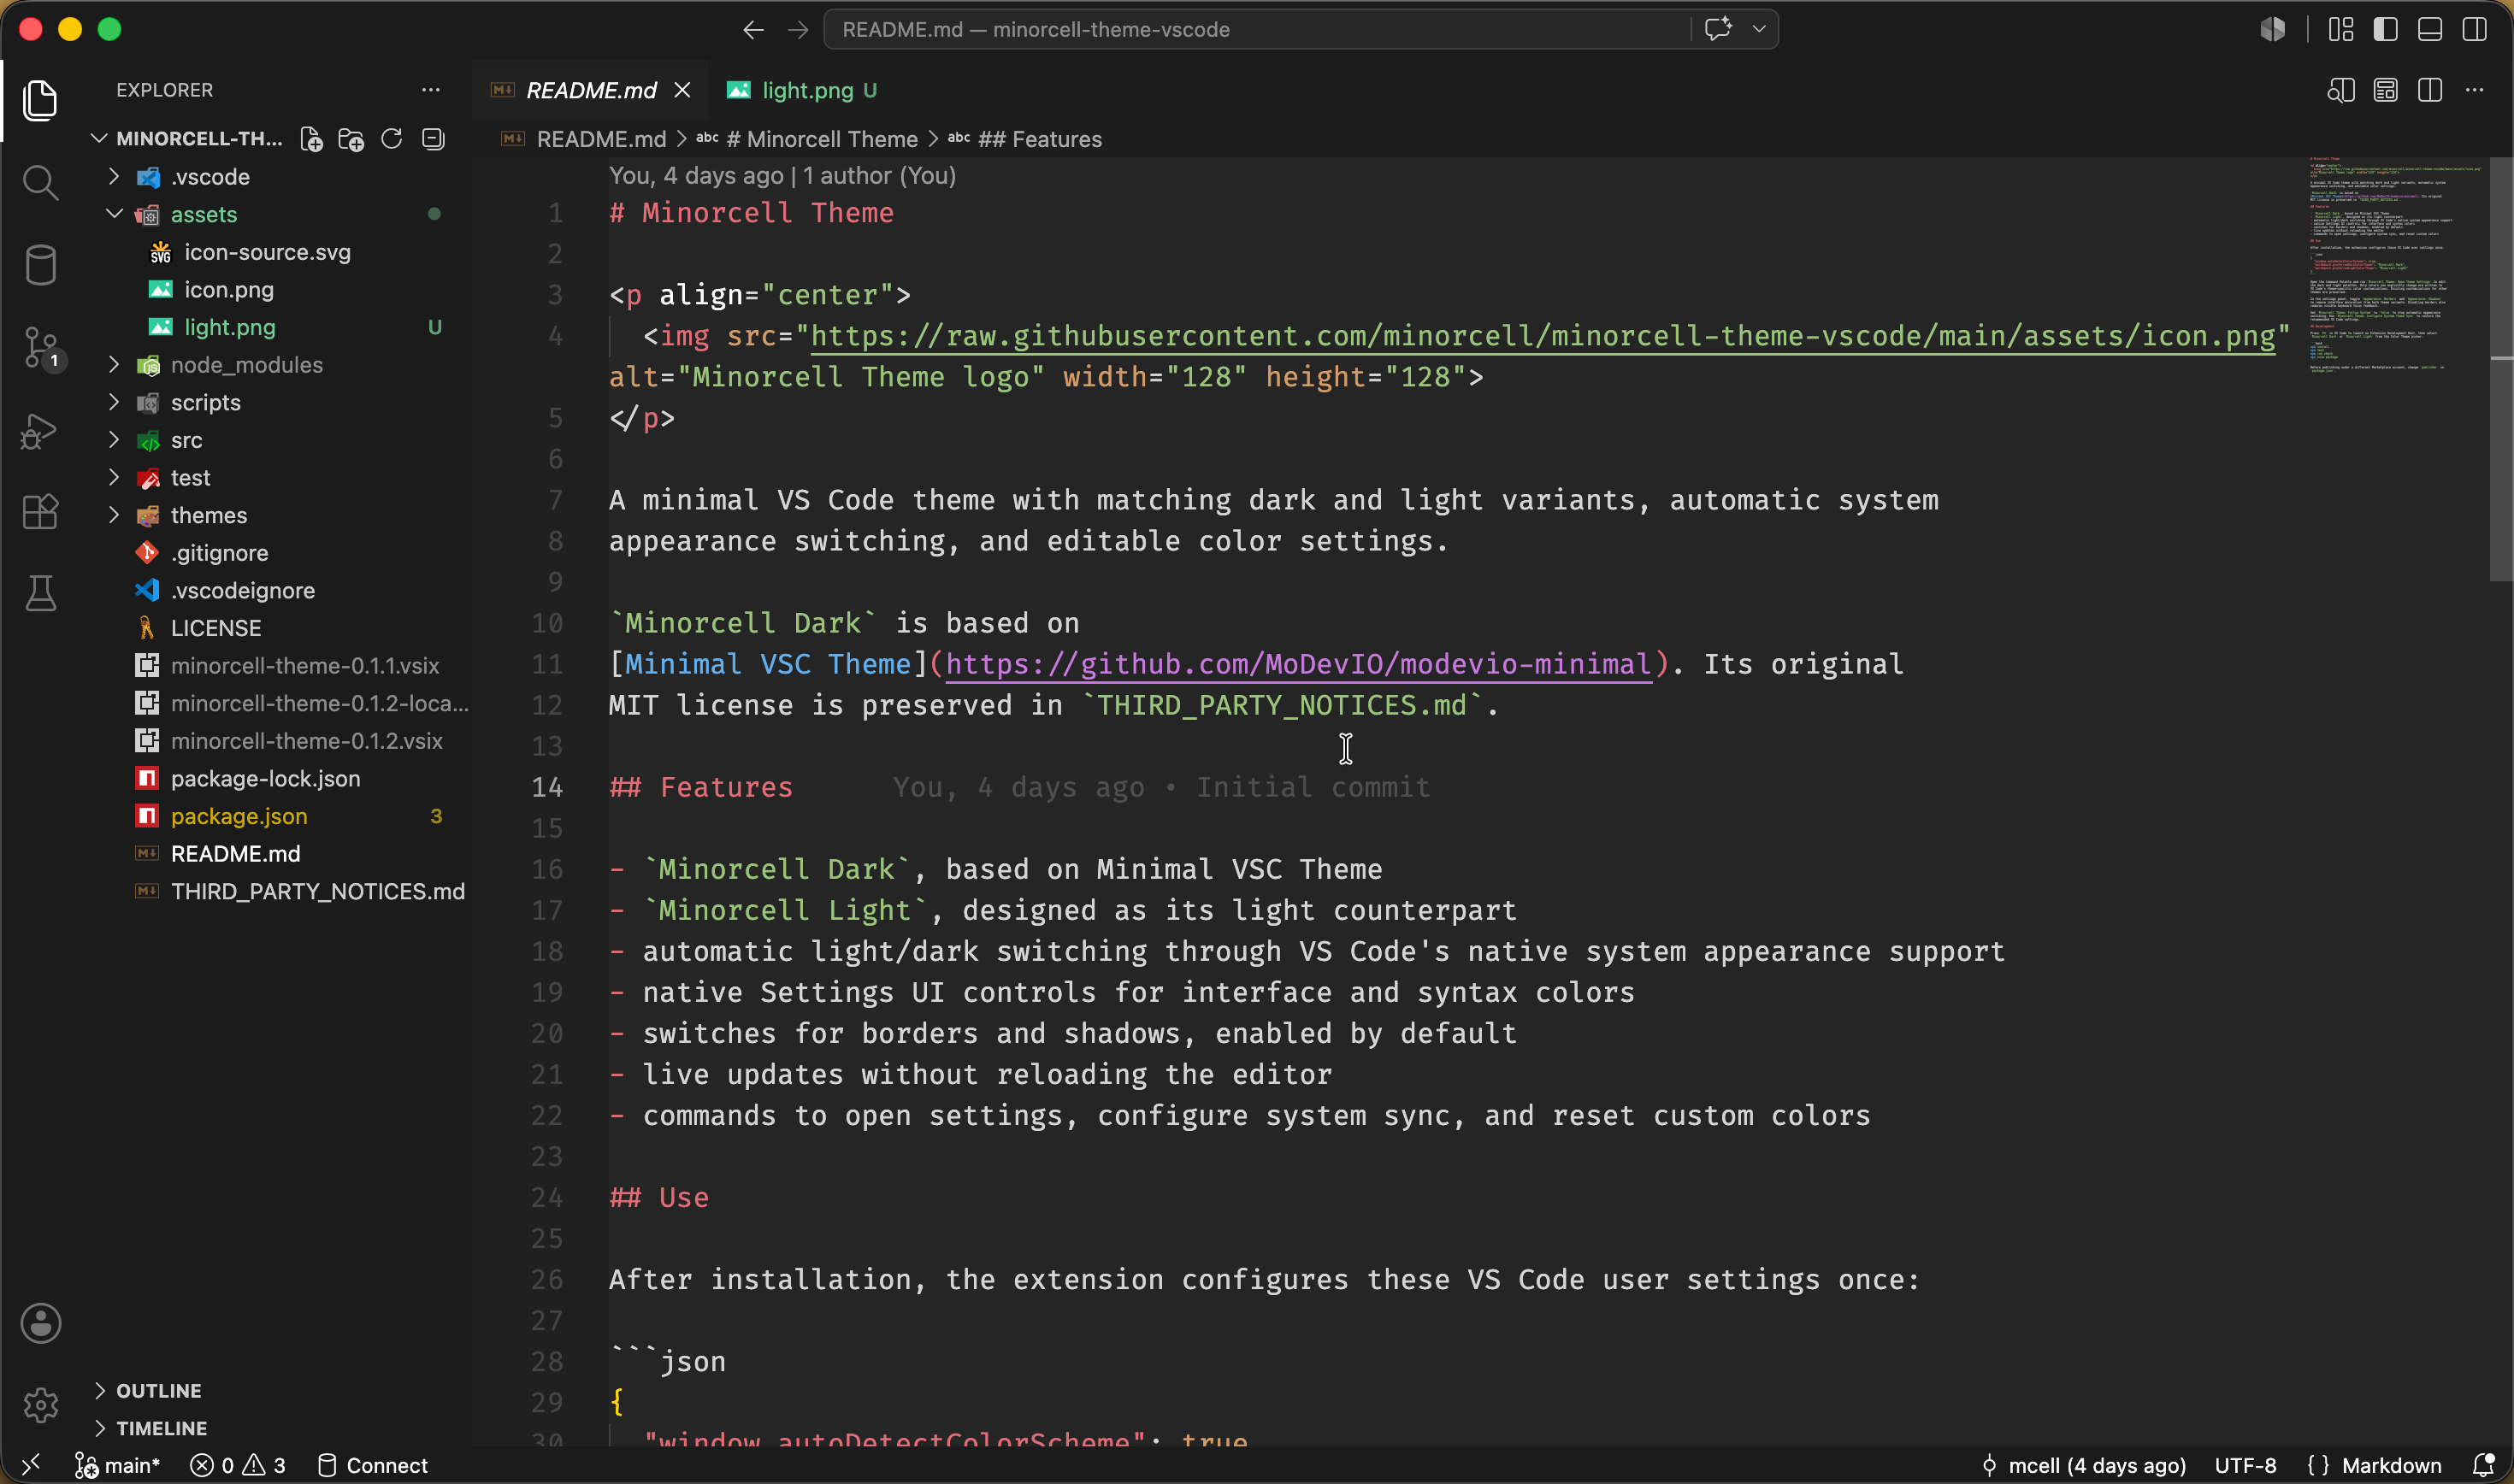Click the hexagon extension icon in title bar
This screenshot has width=2514, height=1484.
pyautogui.click(x=2273, y=29)
